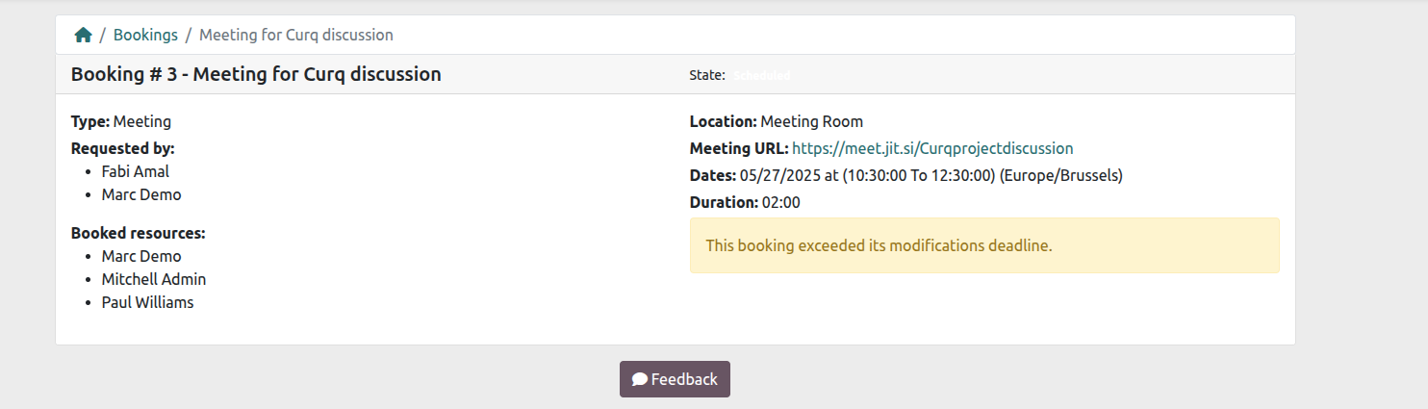Viewport: 1428px width, 409px height.
Task: Click Marc Demo under Requested by
Action: pyautogui.click(x=140, y=194)
